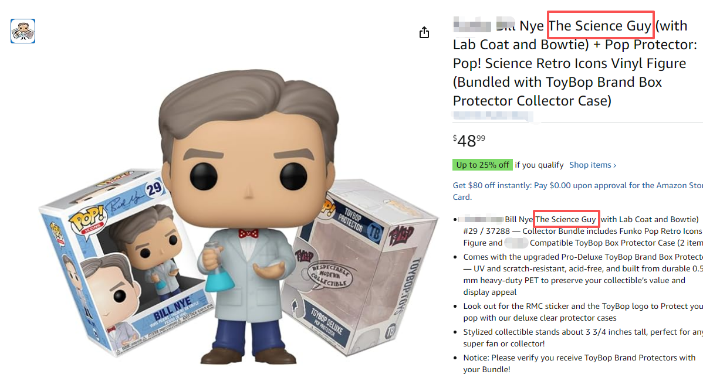Click the blue flask held by the figure
Viewport: 703px width, 381px height.
(219, 268)
